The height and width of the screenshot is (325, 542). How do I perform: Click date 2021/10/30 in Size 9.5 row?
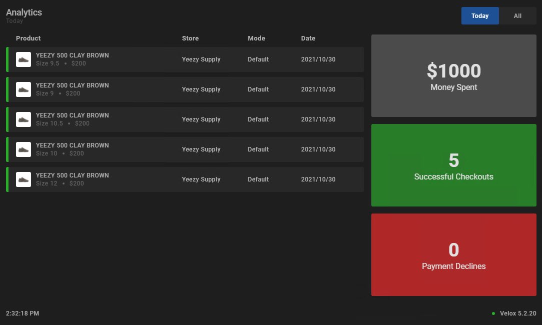(x=318, y=59)
